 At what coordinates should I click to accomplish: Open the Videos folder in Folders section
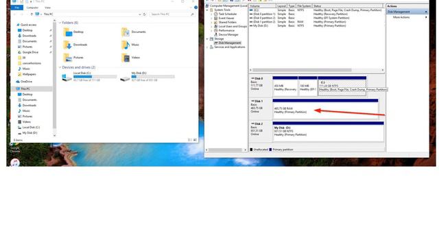[130, 58]
